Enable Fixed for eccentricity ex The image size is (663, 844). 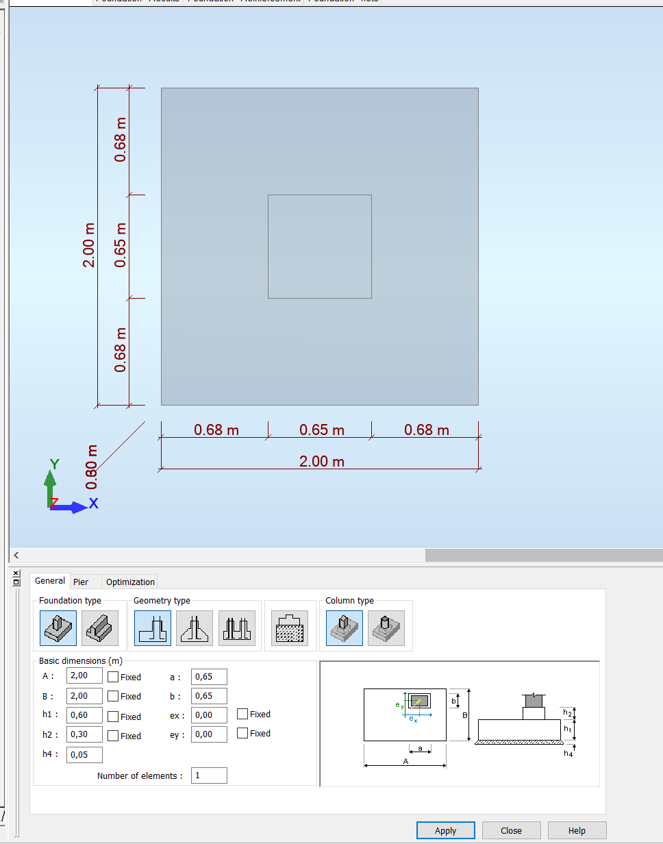click(243, 713)
